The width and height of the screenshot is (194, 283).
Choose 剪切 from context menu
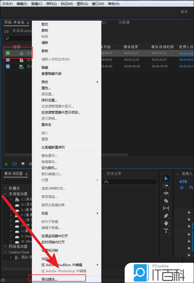click(x=70, y=24)
